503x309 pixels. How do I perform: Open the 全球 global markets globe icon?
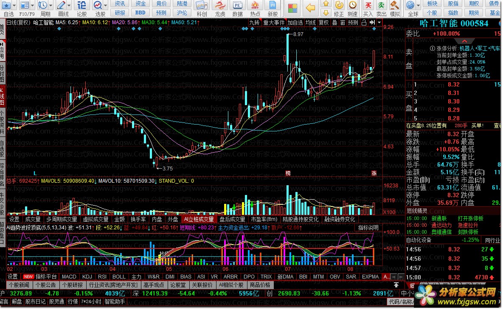click(x=410, y=5)
